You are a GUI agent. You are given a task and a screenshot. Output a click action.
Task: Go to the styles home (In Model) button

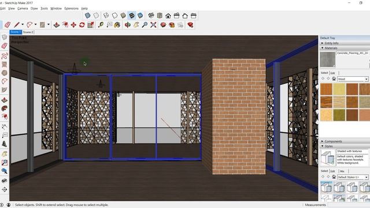click(x=334, y=177)
